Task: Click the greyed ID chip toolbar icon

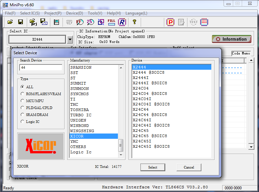Action: (69, 22)
